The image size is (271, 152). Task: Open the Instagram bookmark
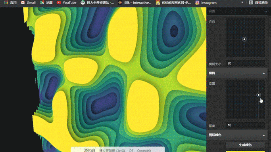206,3
